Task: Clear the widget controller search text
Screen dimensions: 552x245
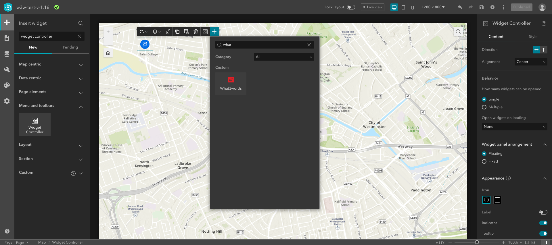Action: point(79,36)
